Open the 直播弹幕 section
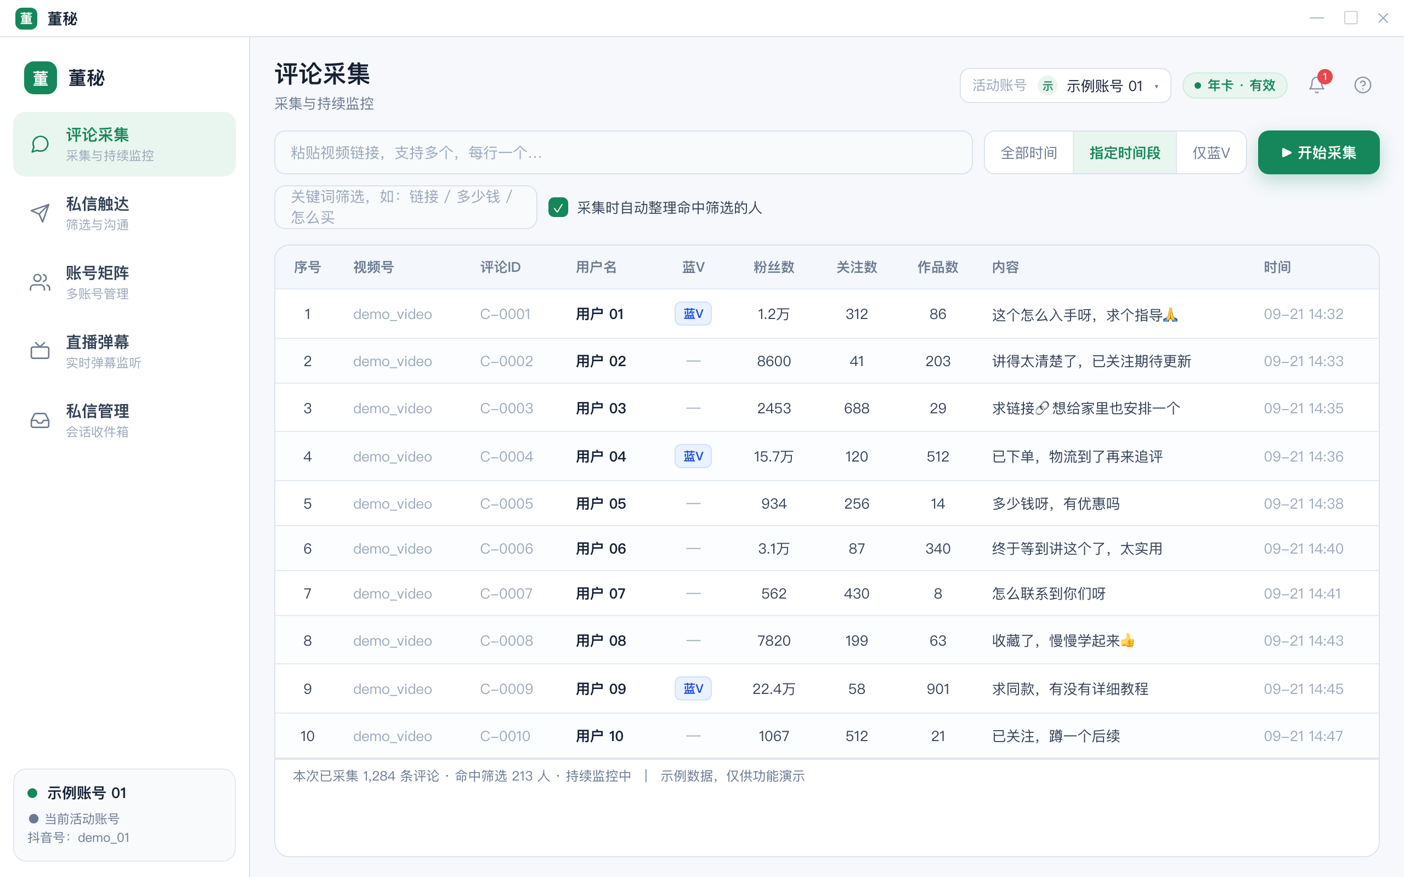The image size is (1404, 877). pyautogui.click(x=124, y=351)
